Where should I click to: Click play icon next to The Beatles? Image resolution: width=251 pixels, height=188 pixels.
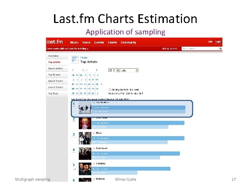pos(94,102)
